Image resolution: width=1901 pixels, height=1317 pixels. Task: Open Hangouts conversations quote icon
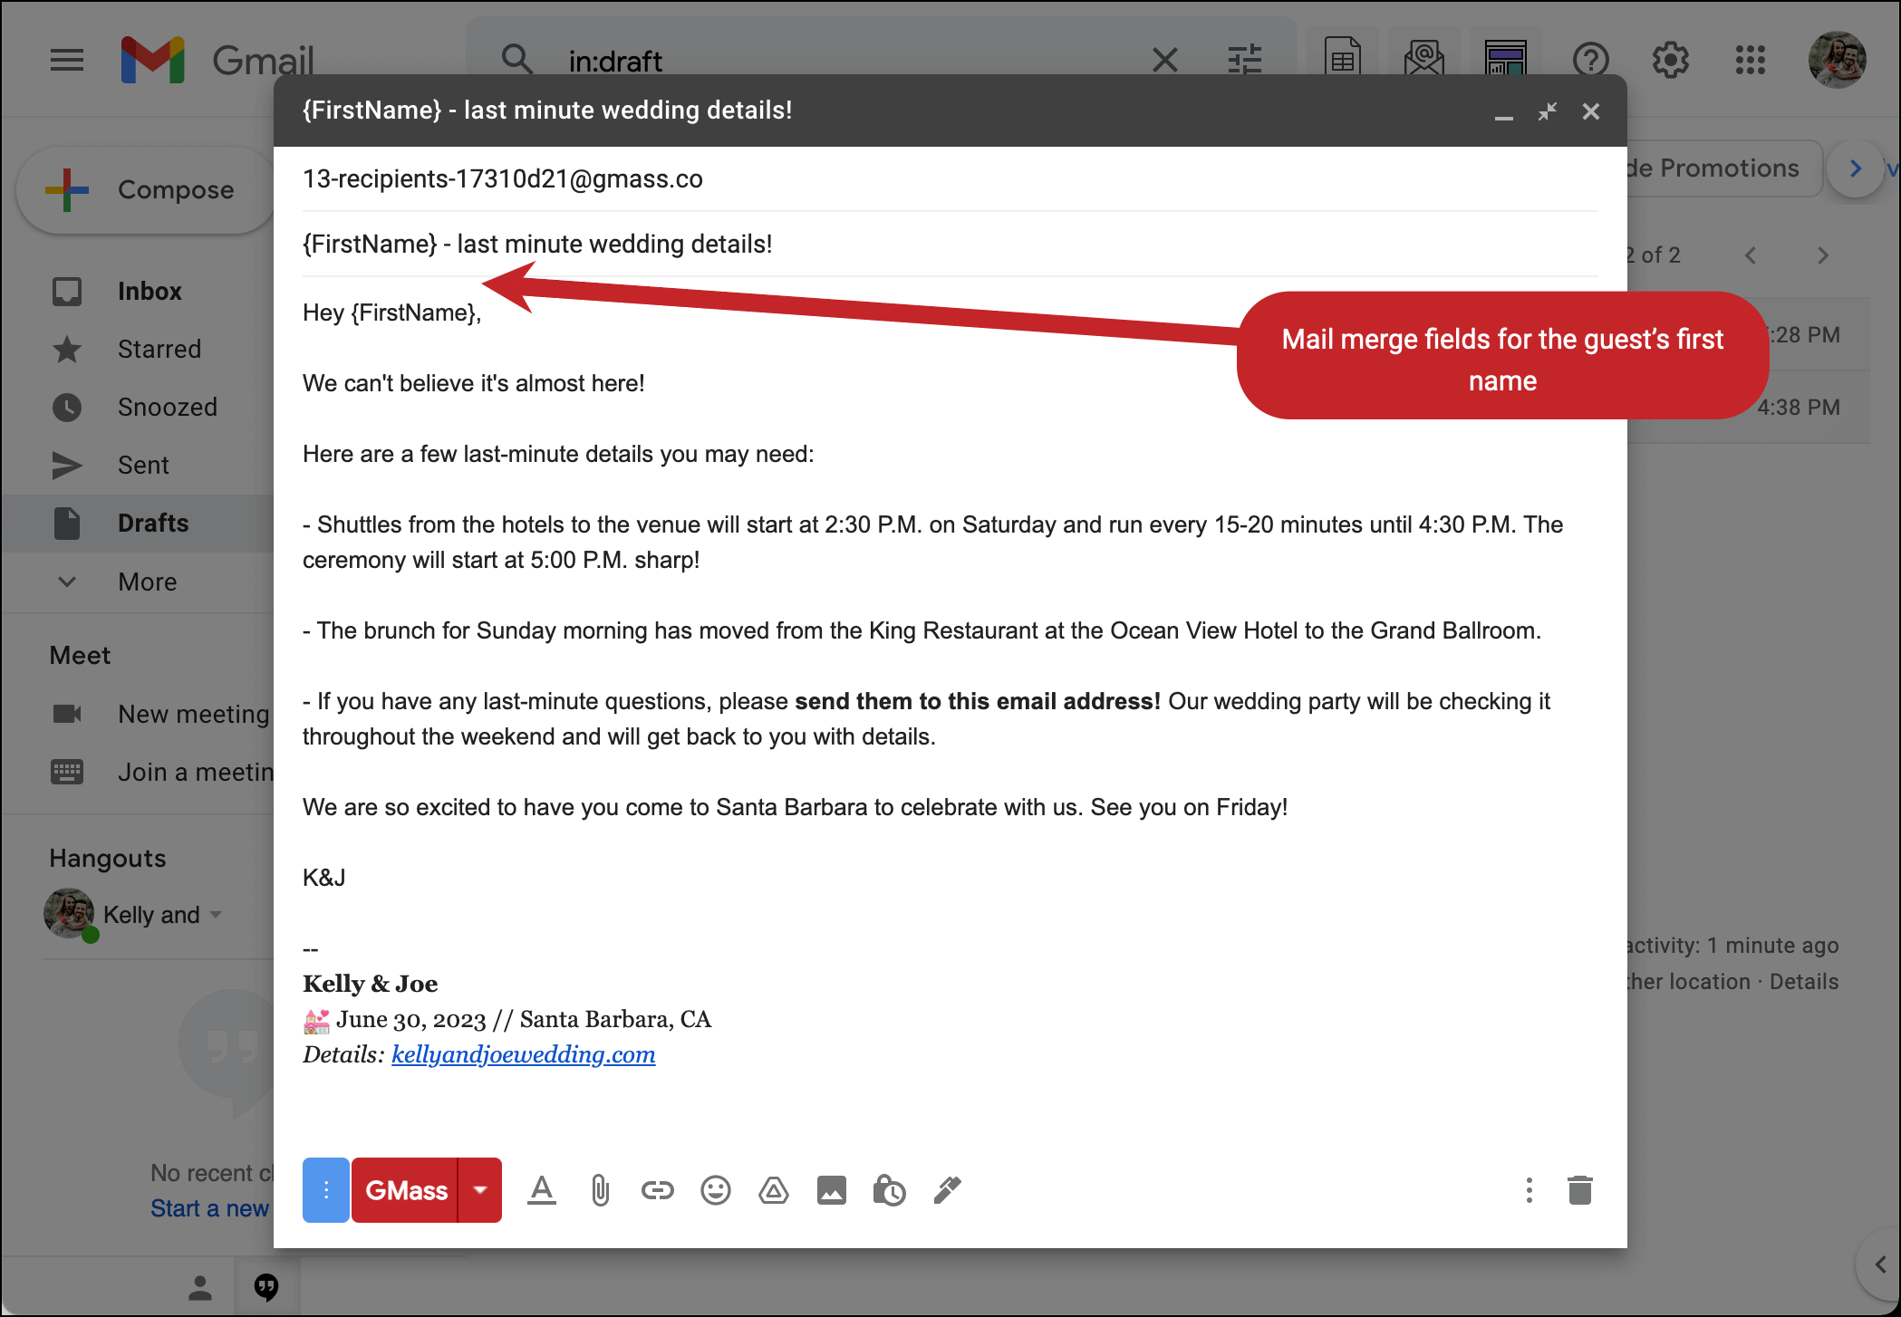point(266,1287)
